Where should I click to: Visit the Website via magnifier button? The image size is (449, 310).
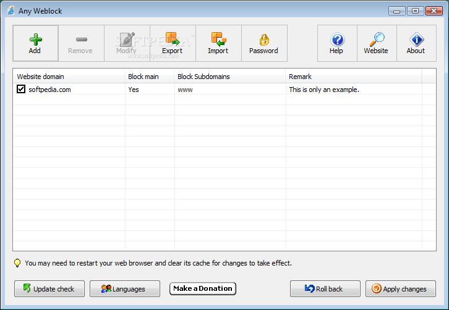click(x=377, y=43)
